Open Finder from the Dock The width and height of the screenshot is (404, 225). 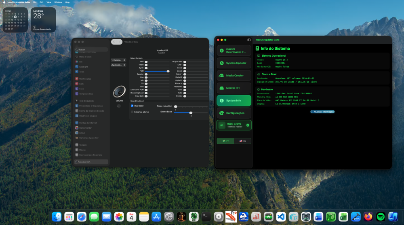coord(57,217)
